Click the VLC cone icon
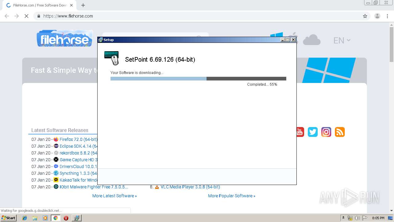The width and height of the screenshot is (394, 222). point(157,187)
